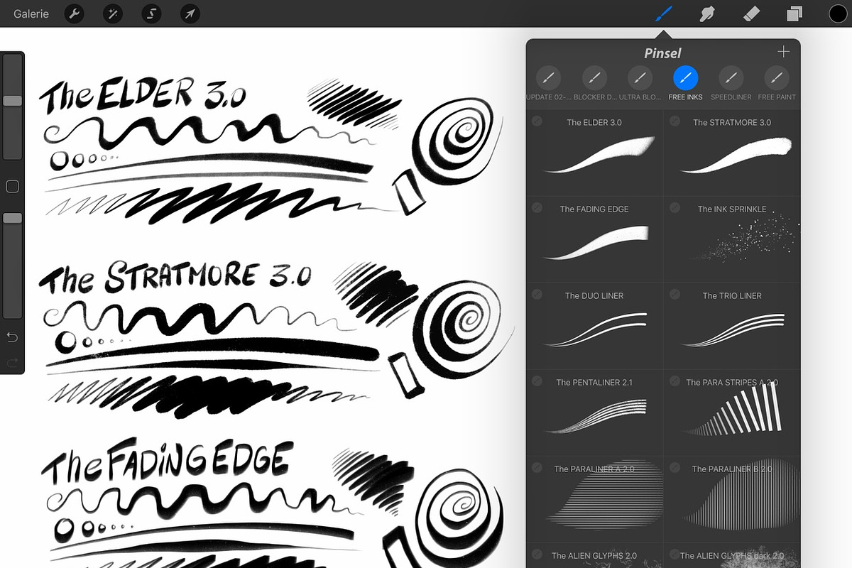Switch to the BLOCKER D brush set

click(594, 83)
